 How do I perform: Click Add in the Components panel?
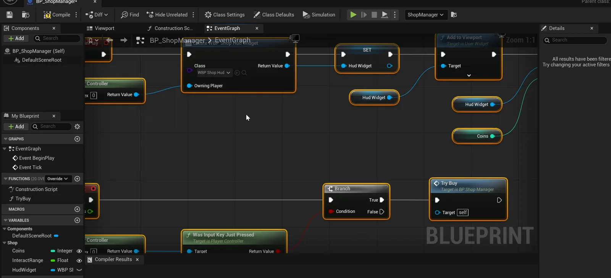coord(16,39)
